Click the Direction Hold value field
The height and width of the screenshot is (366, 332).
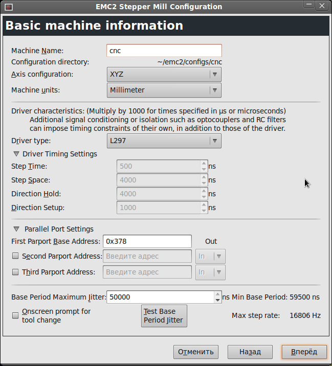159,194
